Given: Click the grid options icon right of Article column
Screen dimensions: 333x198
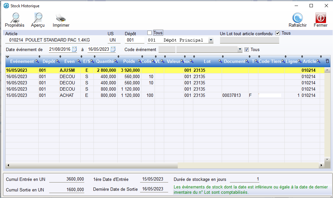Looking at the screenshot, I should [x=327, y=61].
